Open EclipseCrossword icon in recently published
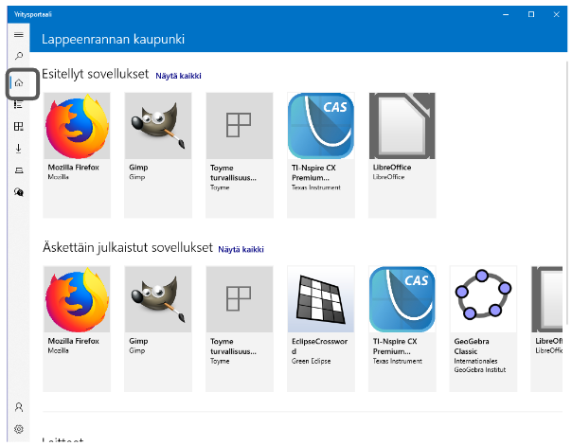 (x=321, y=299)
